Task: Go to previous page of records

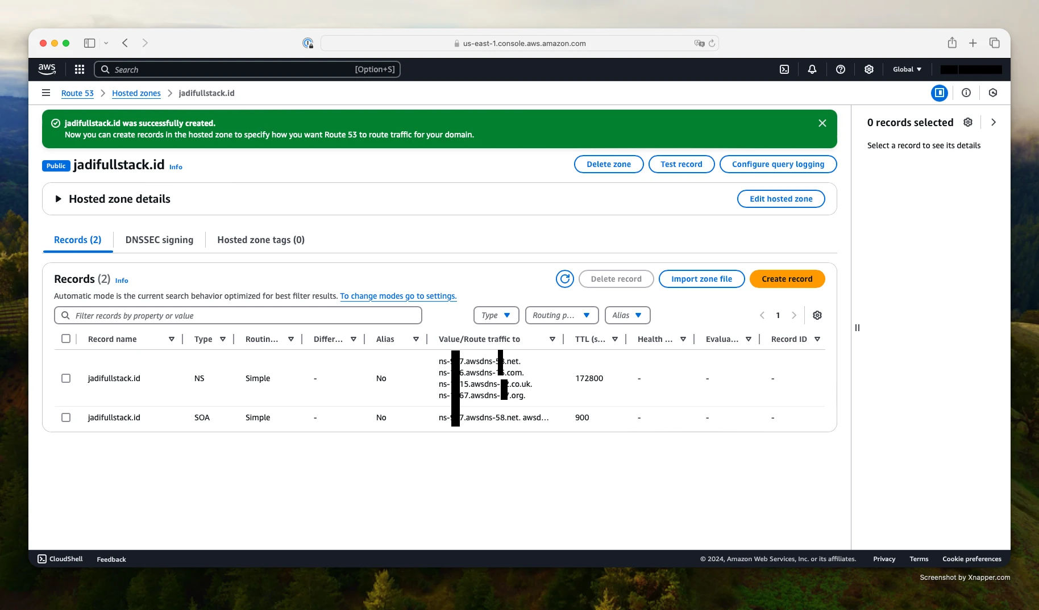Action: click(x=762, y=315)
